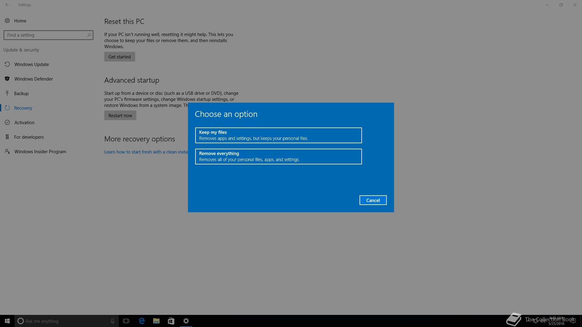Click the Settings gear taskbar icon

[186, 321]
